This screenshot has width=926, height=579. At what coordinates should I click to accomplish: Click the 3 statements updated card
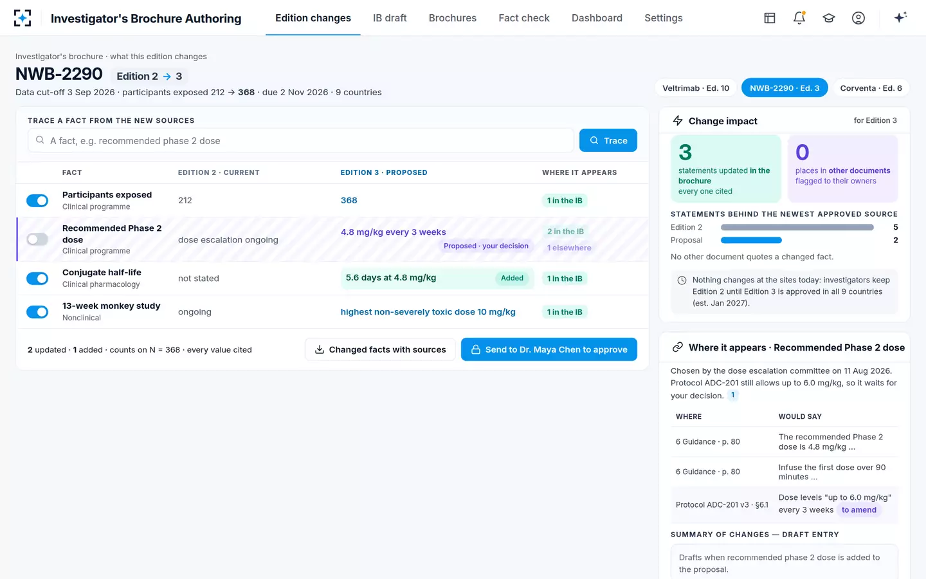[726, 169]
